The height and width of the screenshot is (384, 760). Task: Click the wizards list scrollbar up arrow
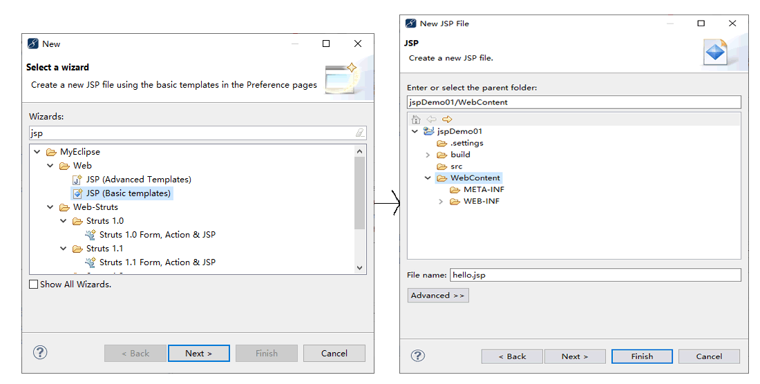tap(359, 151)
